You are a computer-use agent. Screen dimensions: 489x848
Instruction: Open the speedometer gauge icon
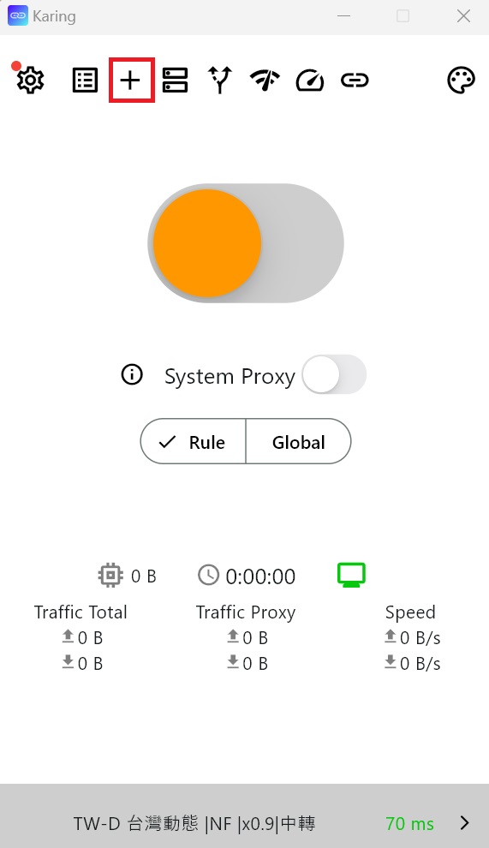pos(310,80)
